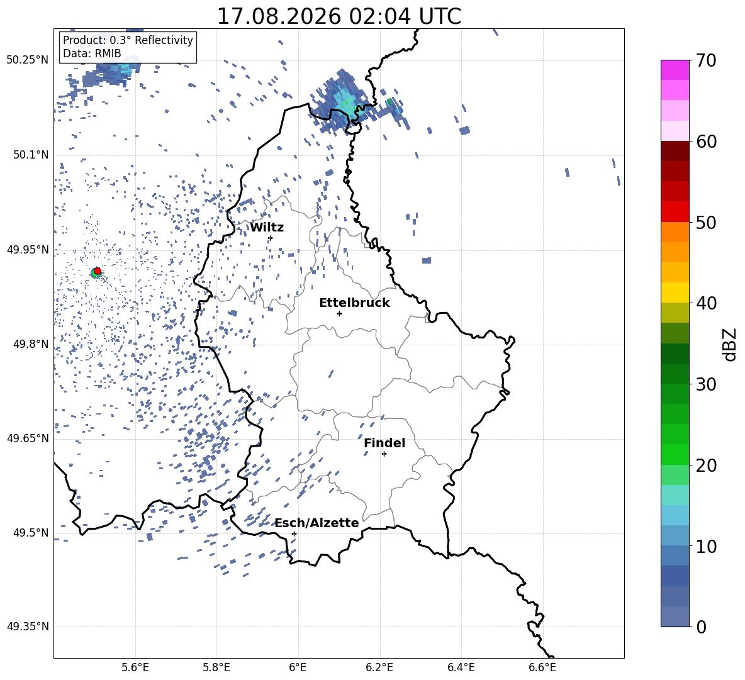Click the magenta 70 dBZ colorbar top

pos(675,70)
